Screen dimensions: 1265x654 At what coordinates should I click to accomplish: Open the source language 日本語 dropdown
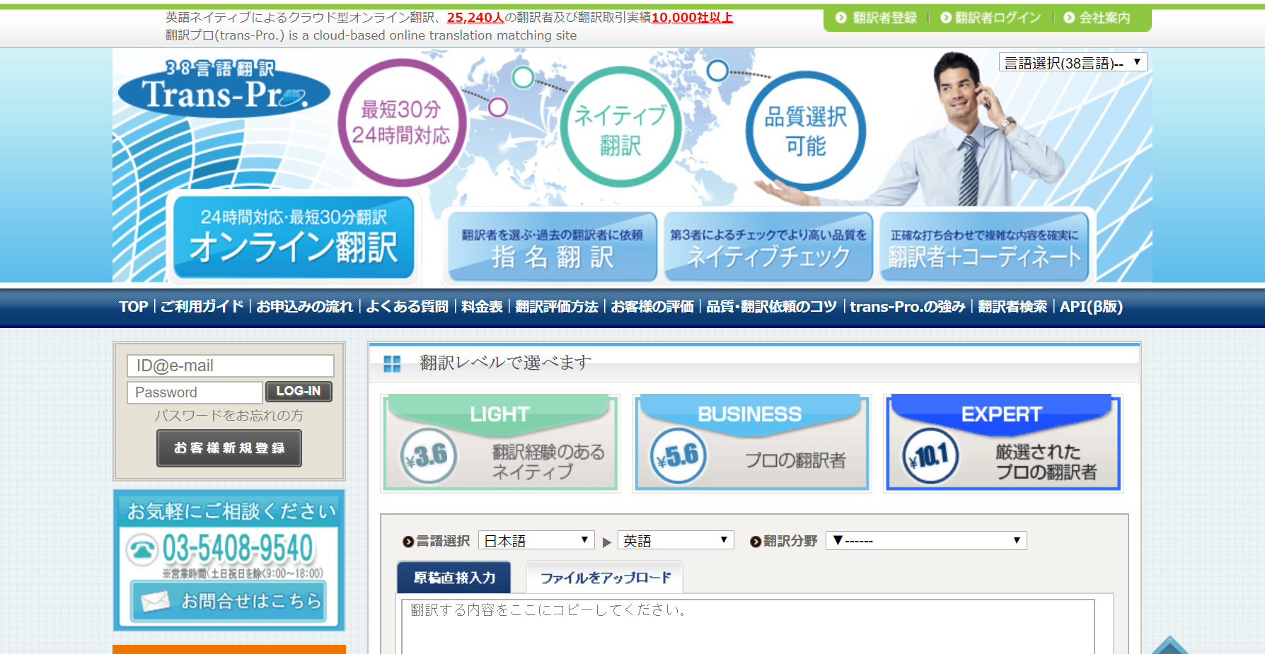point(536,540)
